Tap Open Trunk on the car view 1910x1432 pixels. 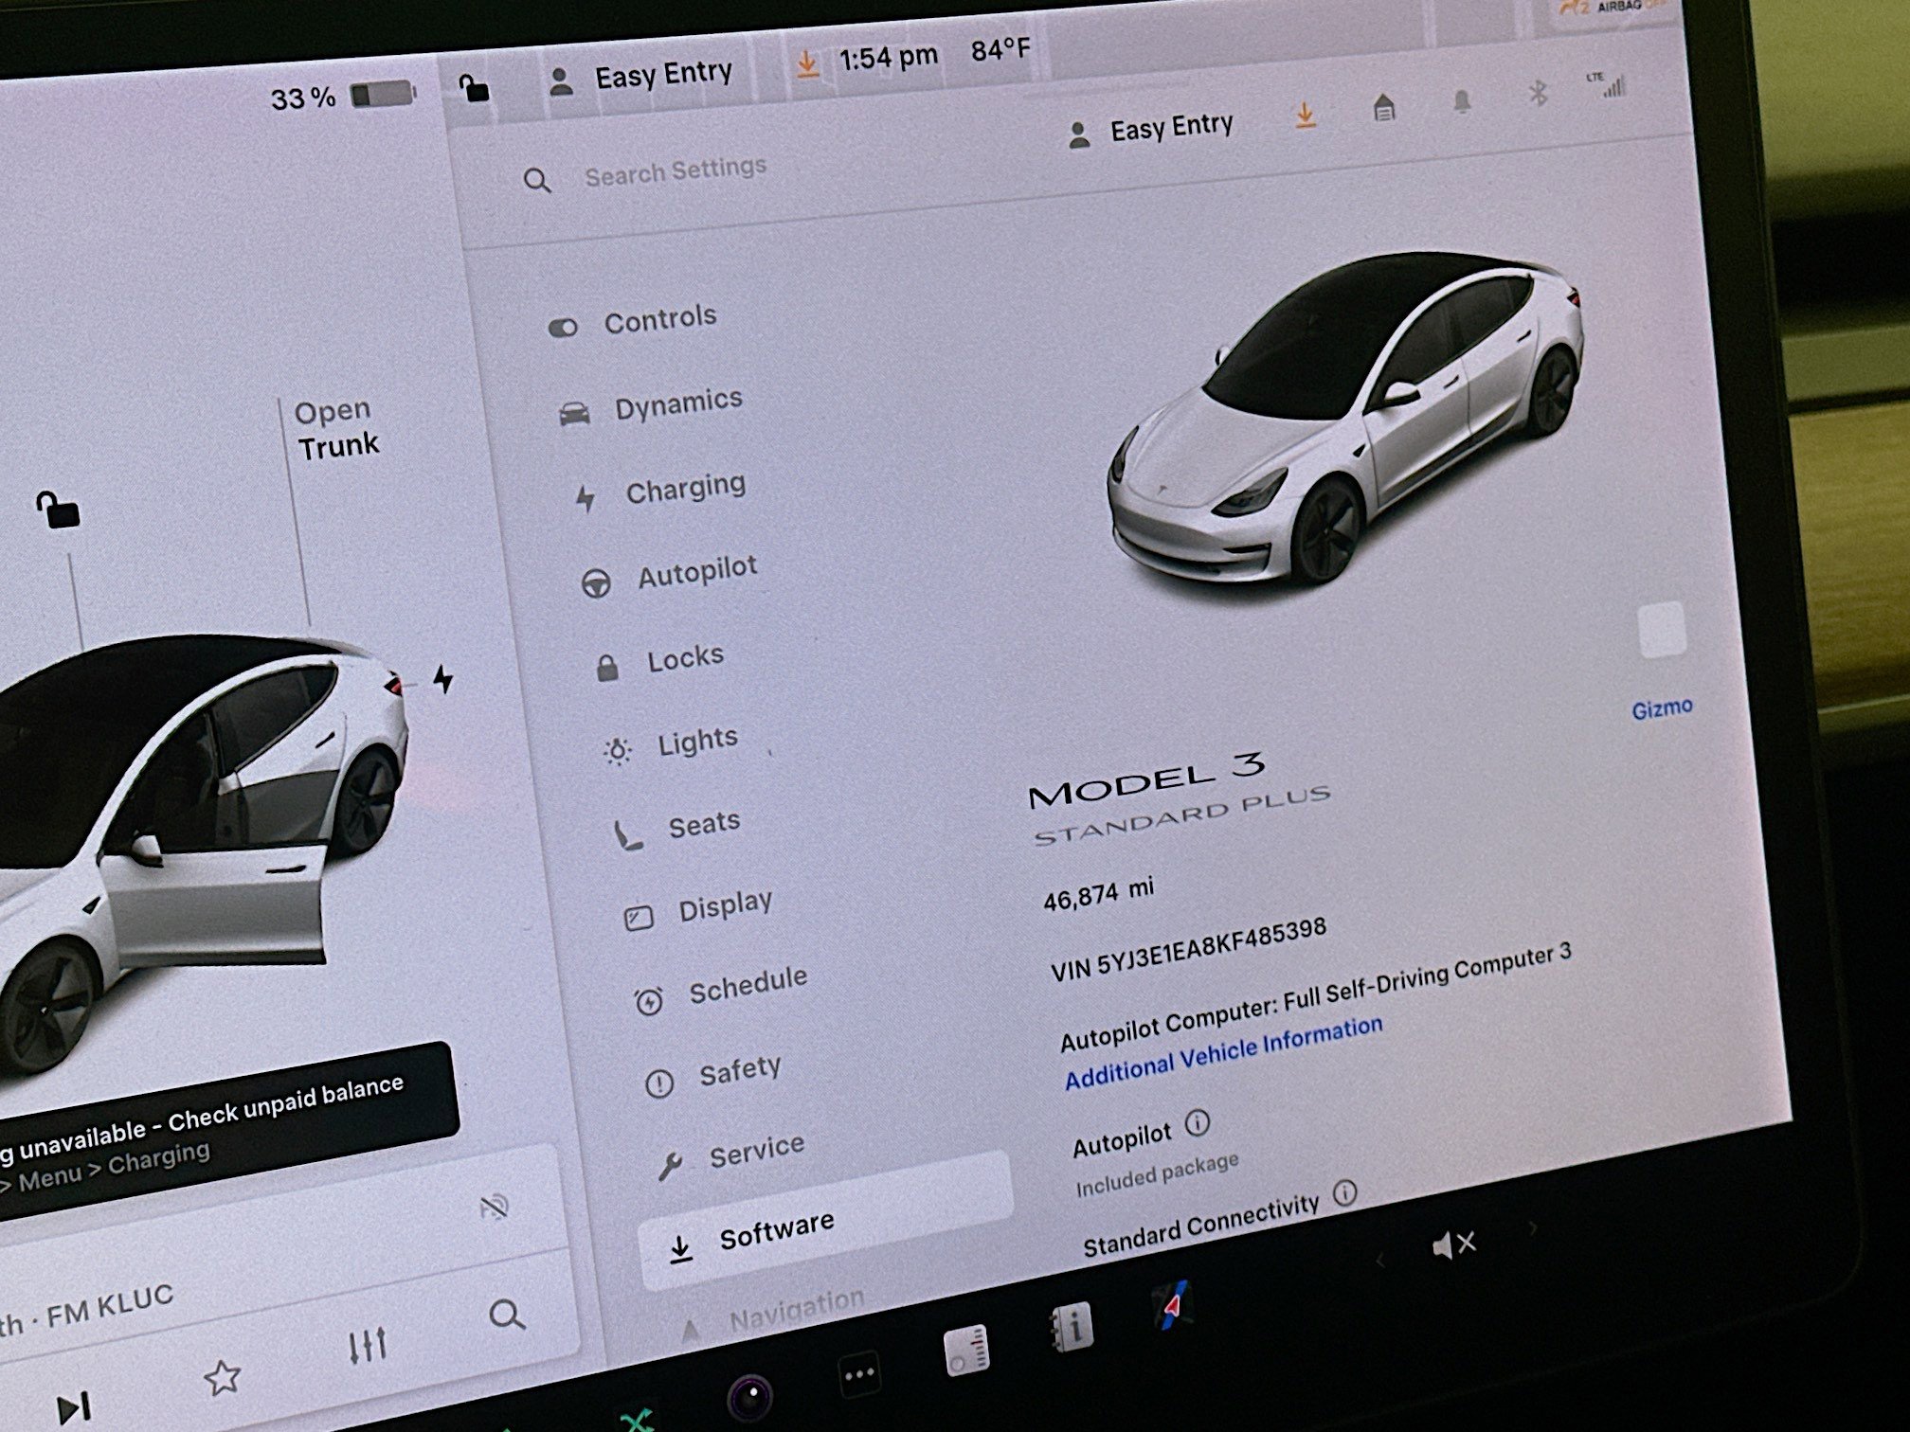point(335,429)
